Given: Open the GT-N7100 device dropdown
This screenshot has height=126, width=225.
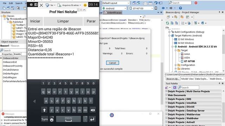Looking at the screenshot, I should pyautogui.click(x=141, y=8).
